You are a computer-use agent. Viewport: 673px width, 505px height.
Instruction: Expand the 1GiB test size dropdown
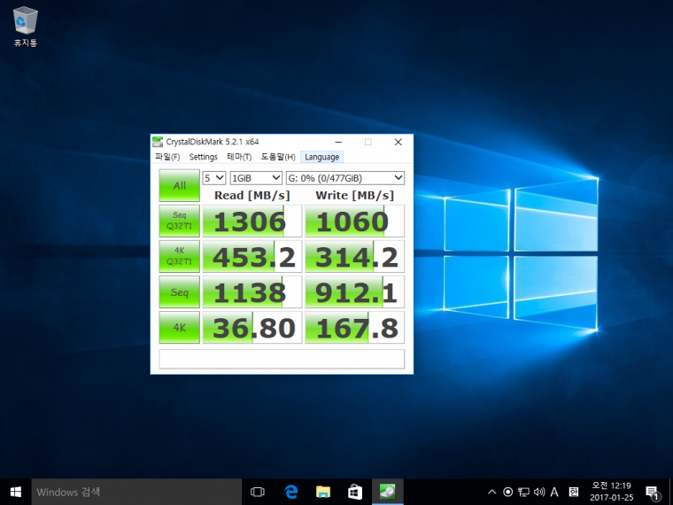click(x=256, y=178)
